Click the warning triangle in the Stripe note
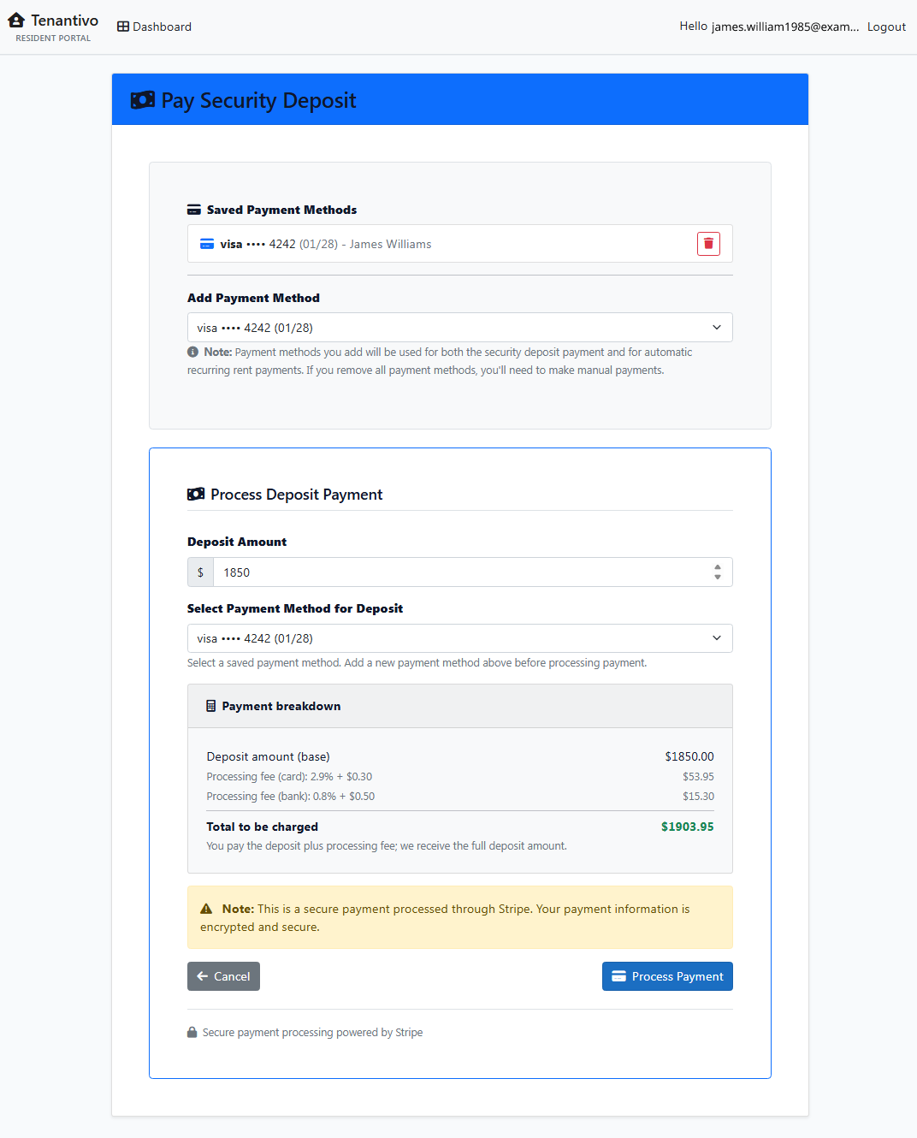917x1138 pixels. pyautogui.click(x=206, y=909)
